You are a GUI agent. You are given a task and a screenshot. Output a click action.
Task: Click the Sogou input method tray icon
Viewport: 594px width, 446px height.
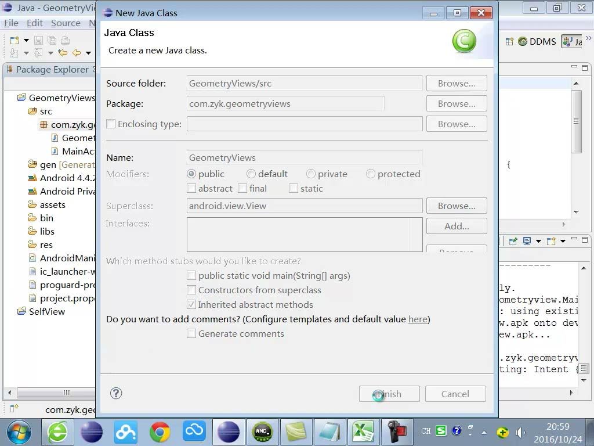click(x=441, y=431)
